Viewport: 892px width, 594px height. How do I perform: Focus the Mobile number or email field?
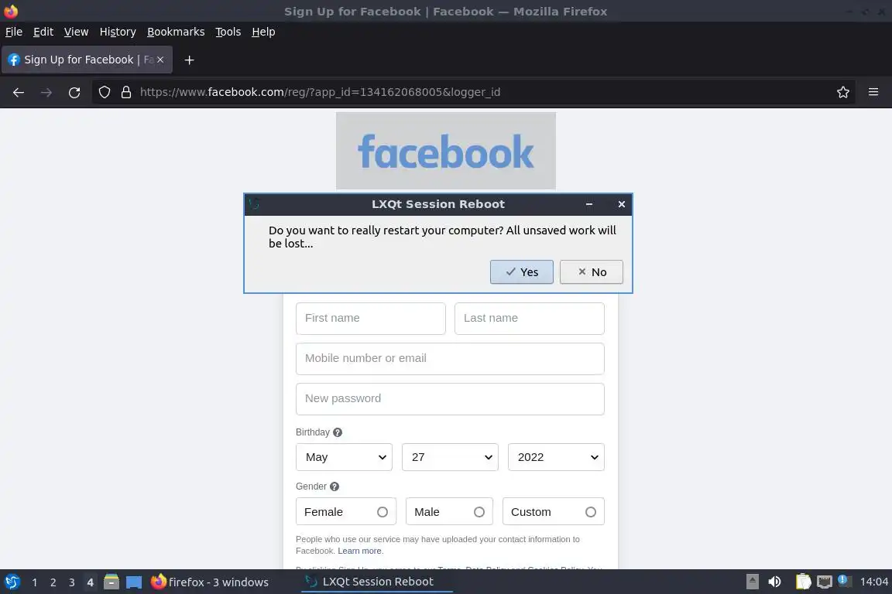(x=450, y=359)
